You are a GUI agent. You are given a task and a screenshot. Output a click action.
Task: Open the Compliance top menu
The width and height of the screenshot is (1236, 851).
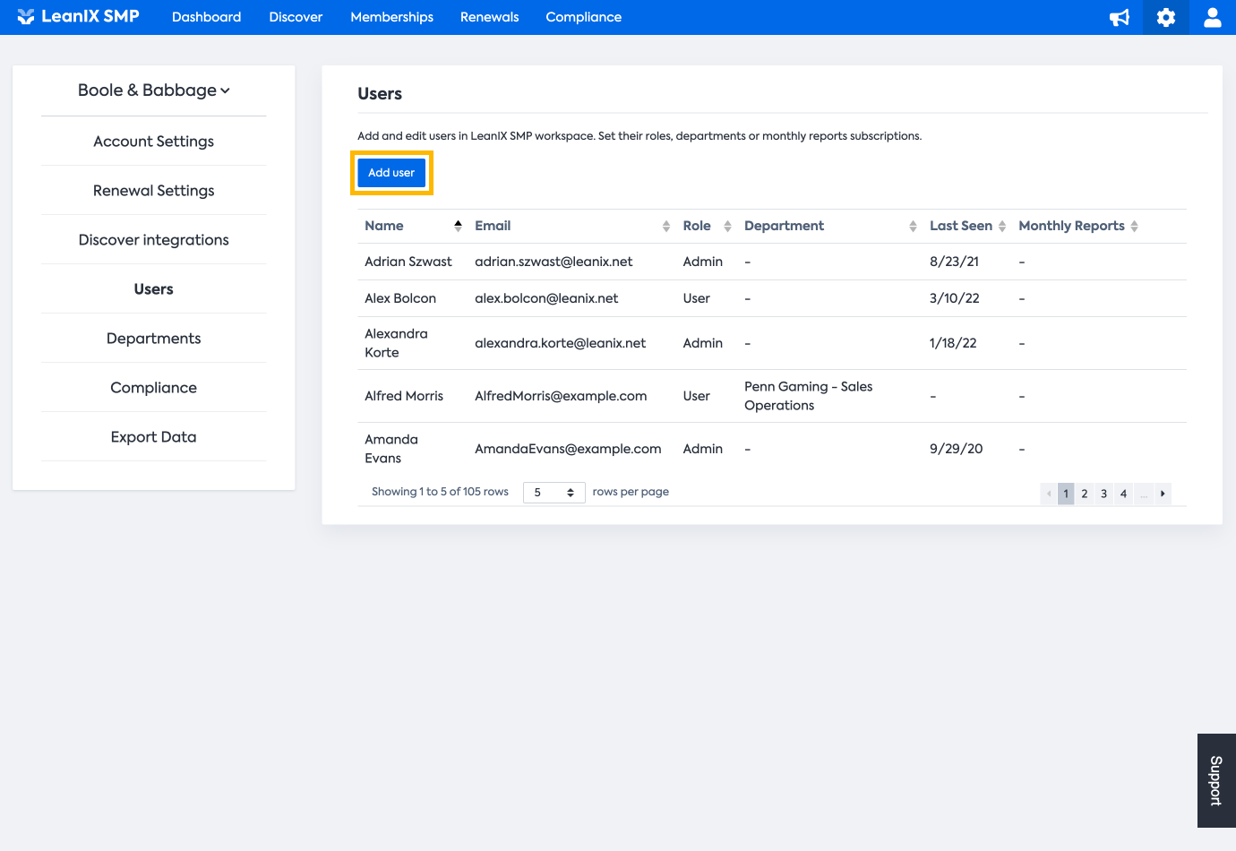pos(584,17)
